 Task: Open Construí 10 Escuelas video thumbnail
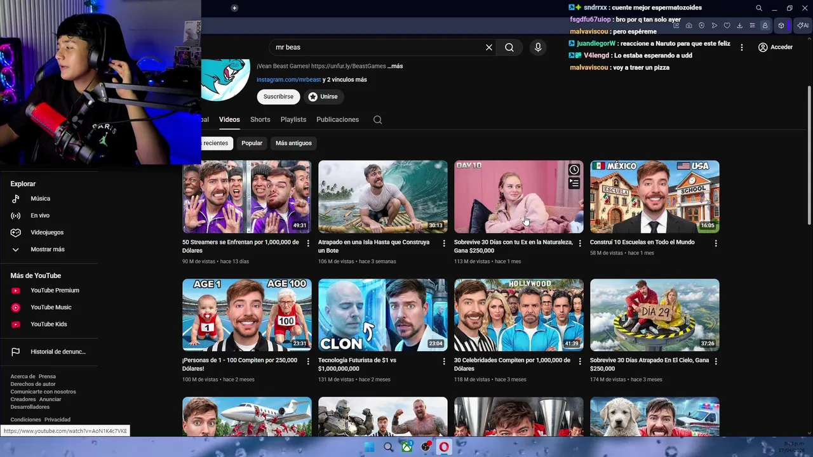(654, 197)
